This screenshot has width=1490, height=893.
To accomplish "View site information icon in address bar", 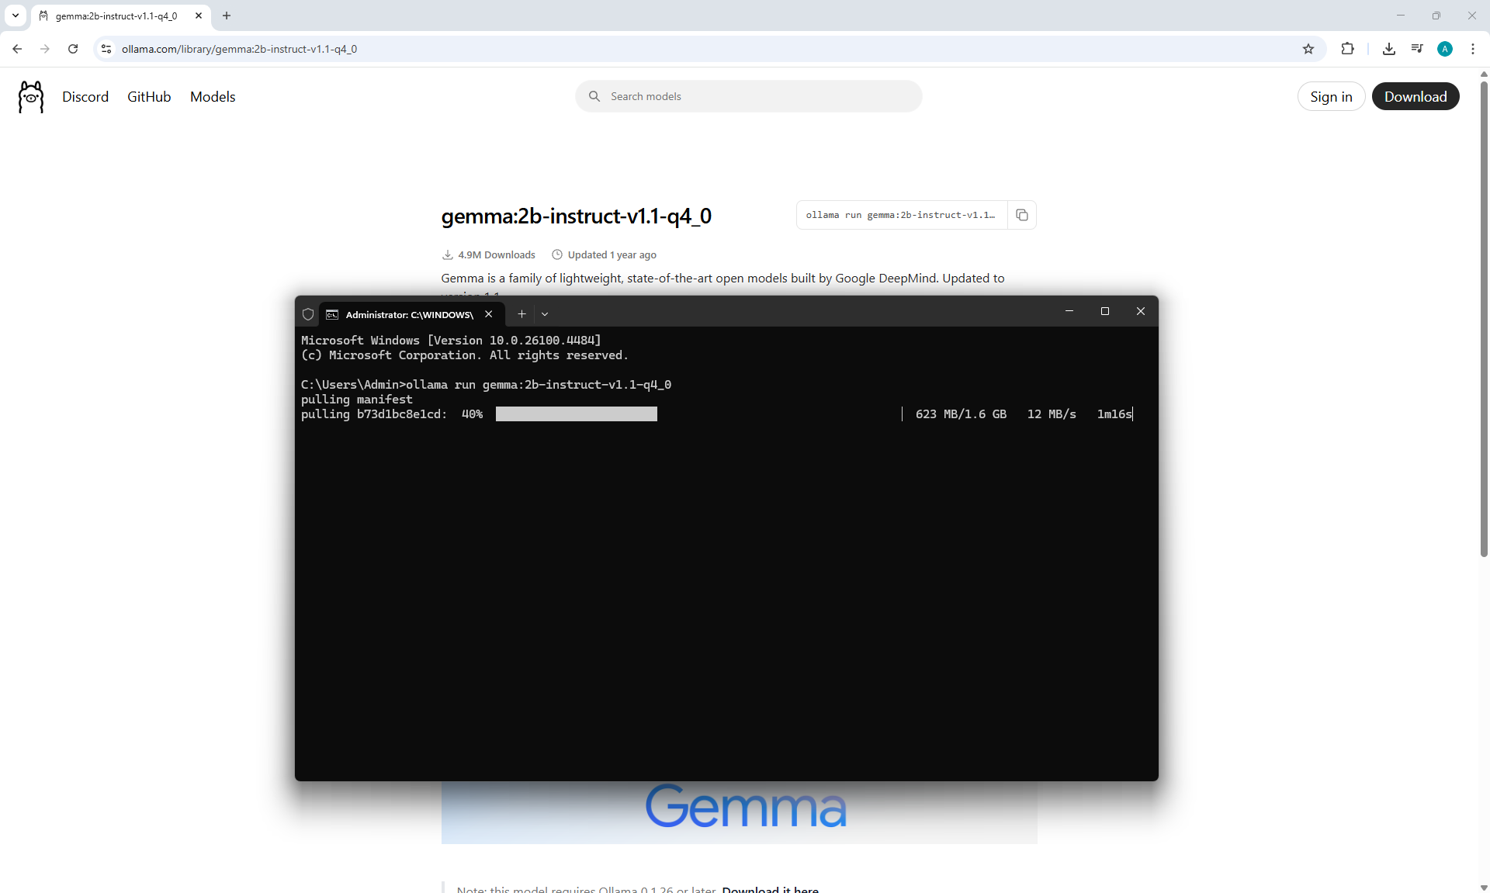I will (106, 49).
